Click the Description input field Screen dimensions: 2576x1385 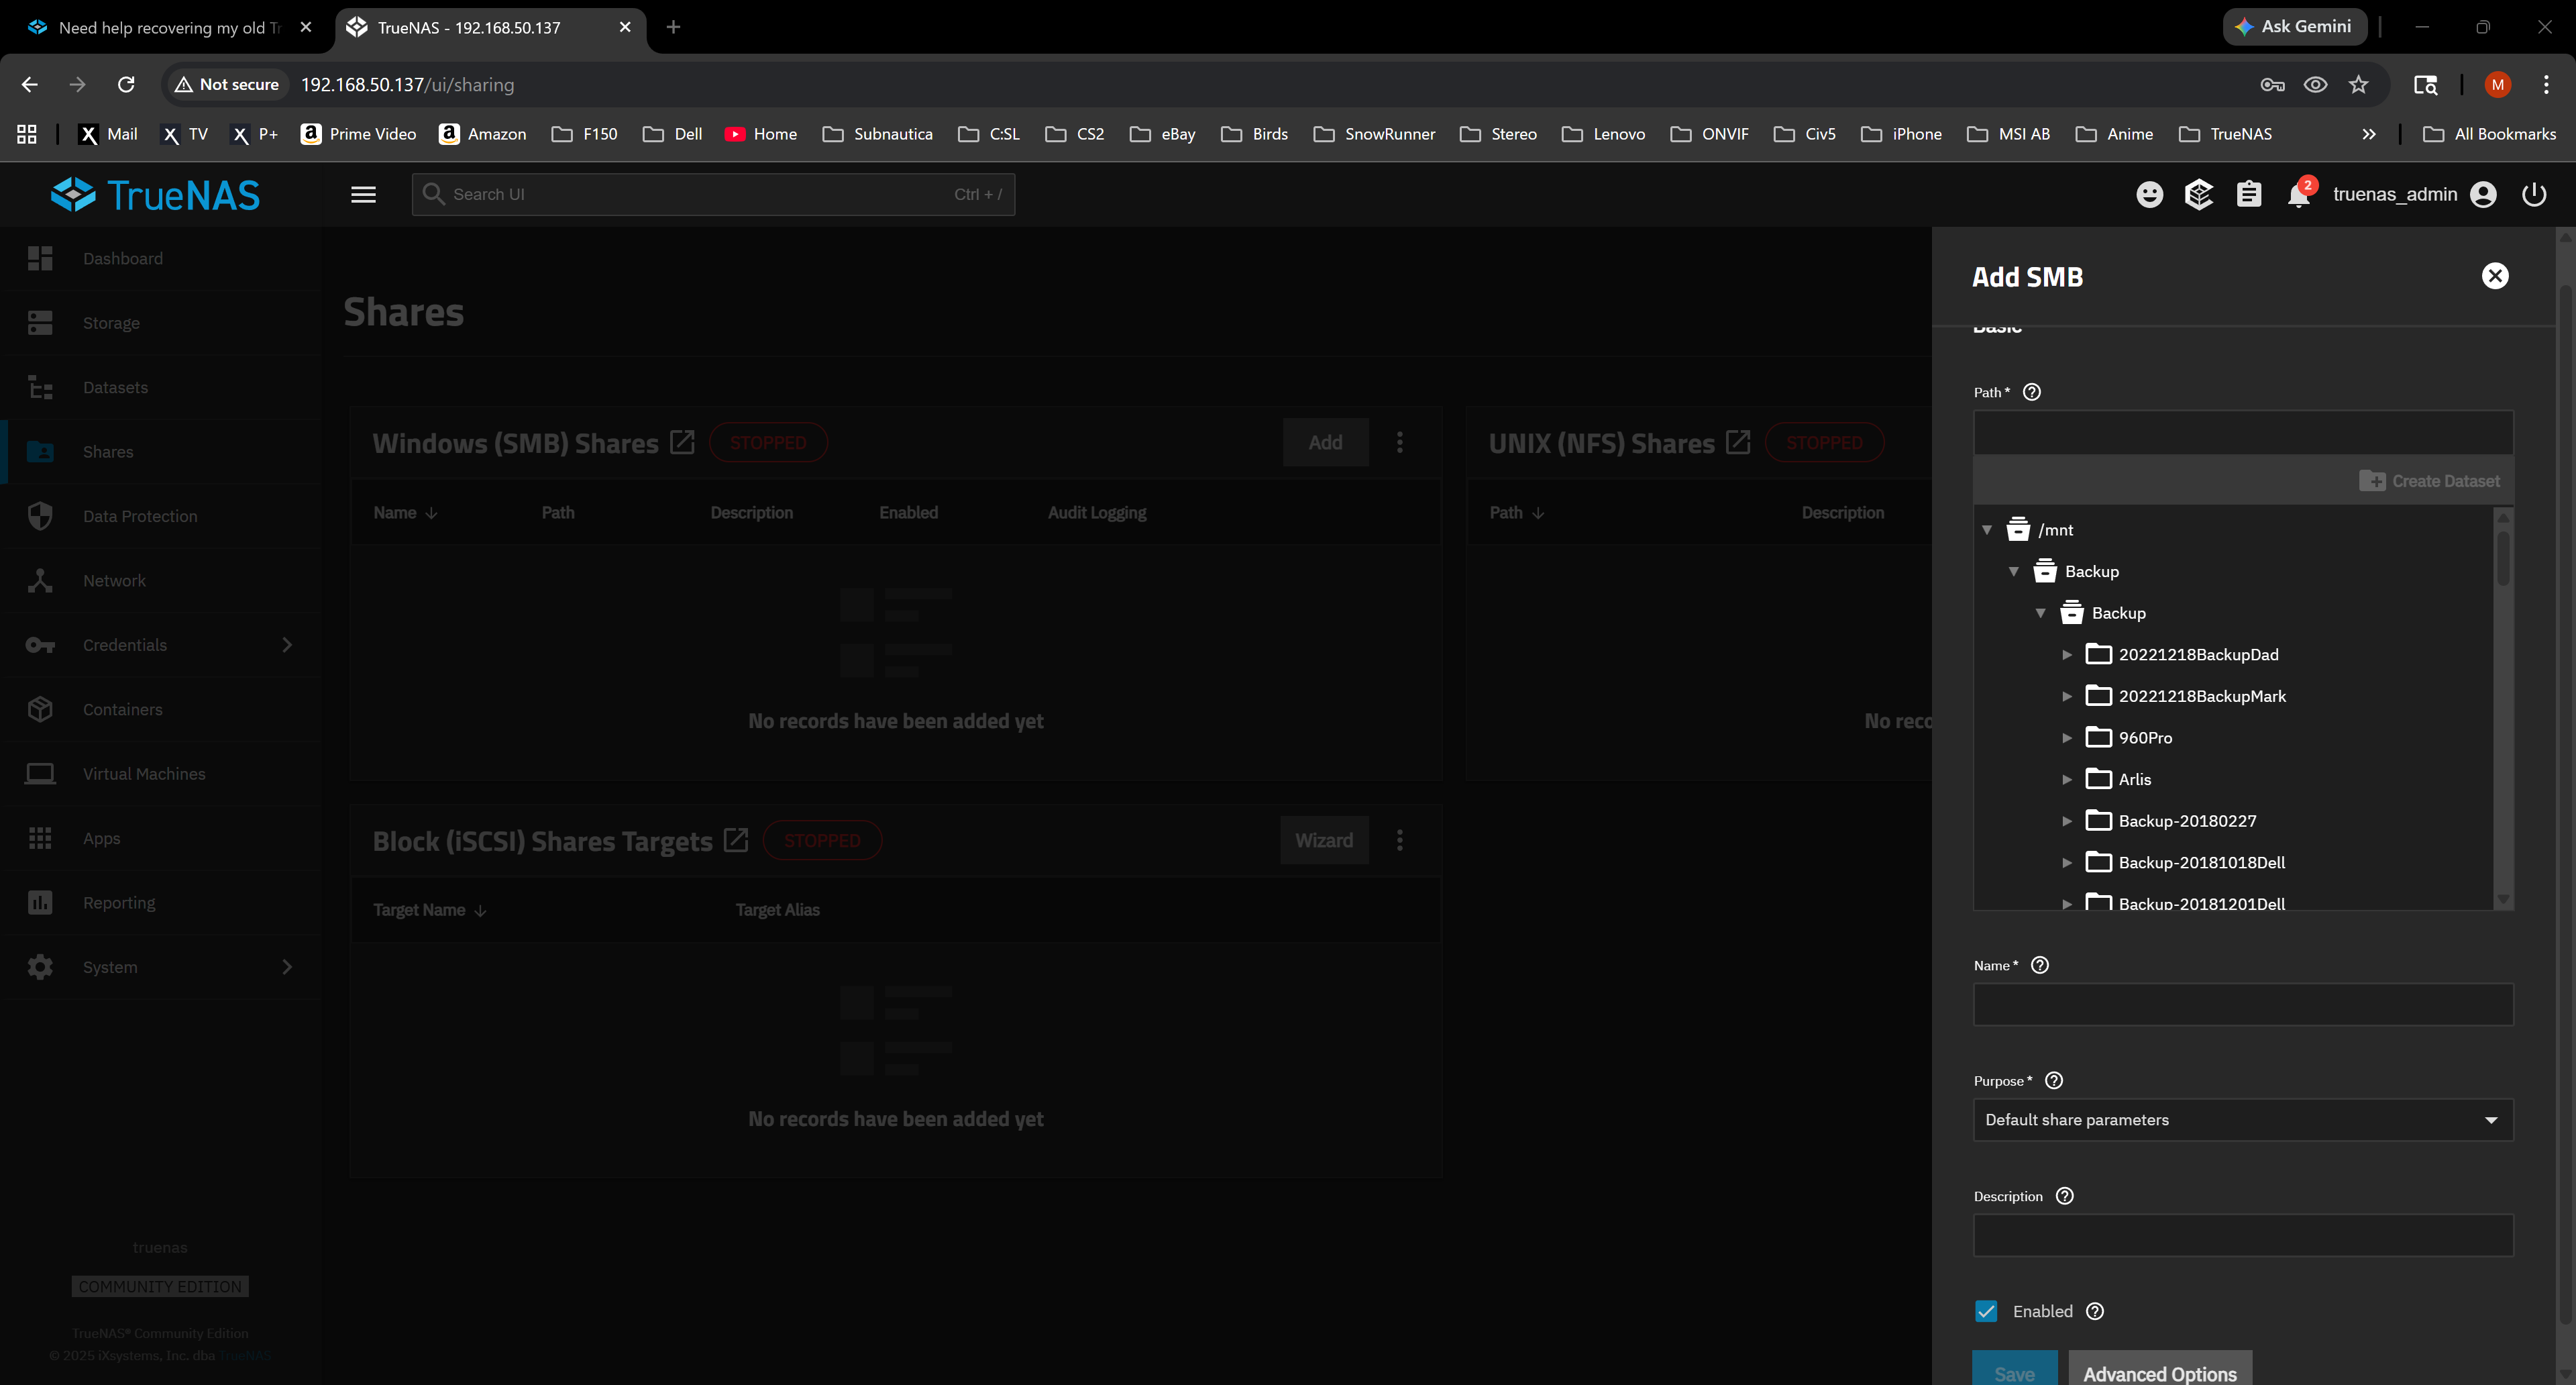(2242, 1235)
